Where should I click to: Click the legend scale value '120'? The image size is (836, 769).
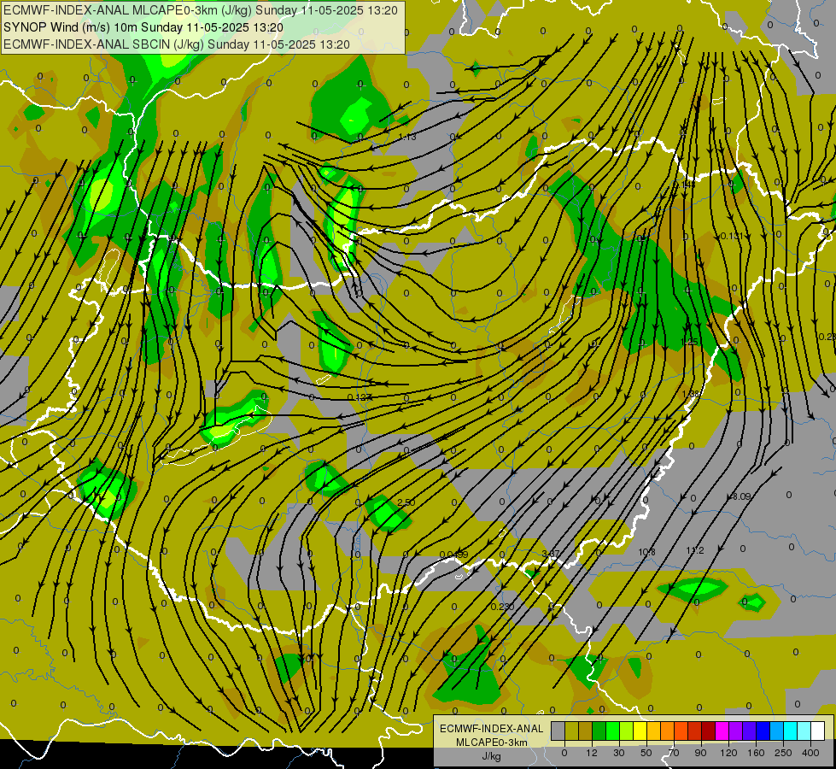[x=728, y=753]
